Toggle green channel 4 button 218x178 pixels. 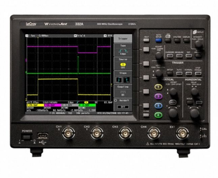(x=158, y=115)
